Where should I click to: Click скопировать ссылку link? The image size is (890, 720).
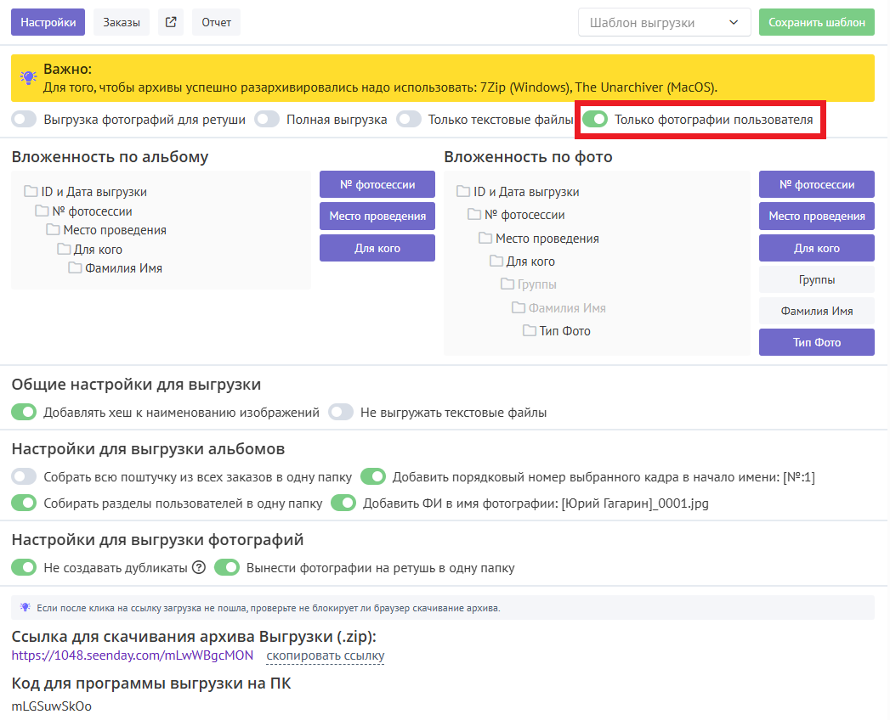click(325, 655)
